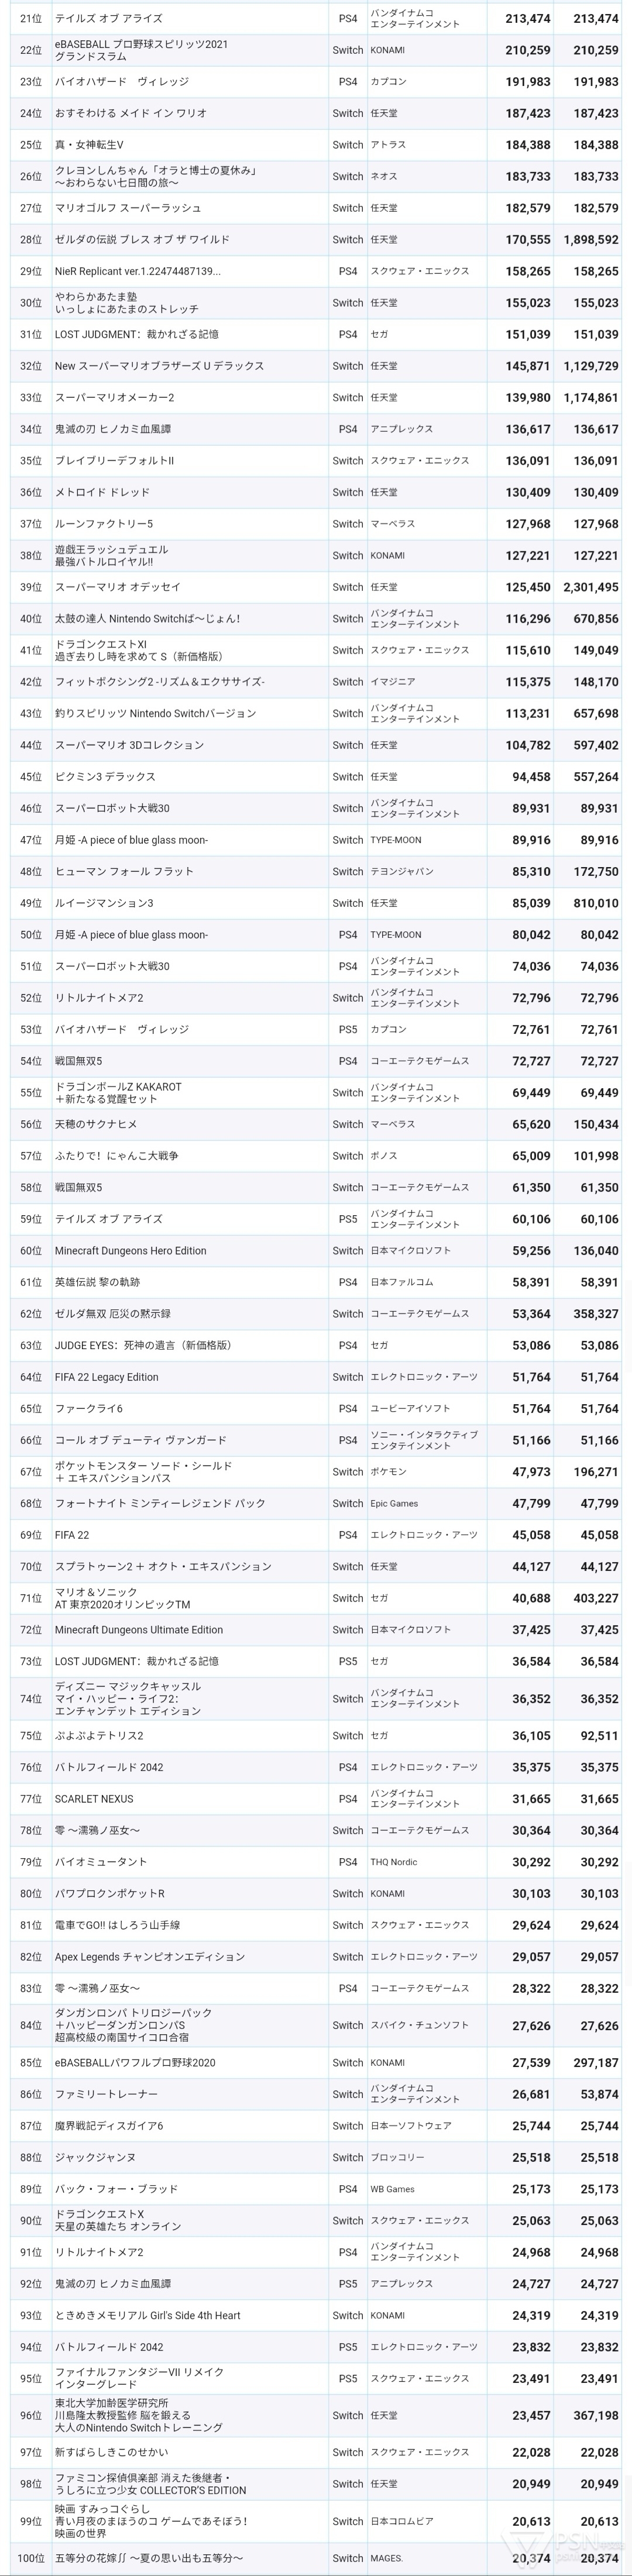Click the ときめきメモリアル Girl's Side 4th Heart title

(x=147, y=2315)
